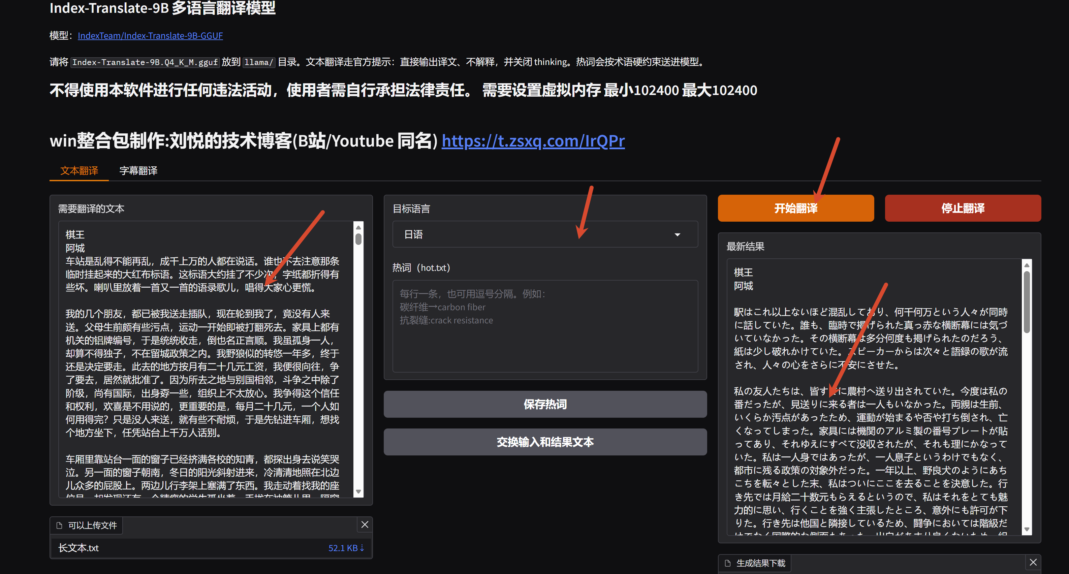Viewport: 1069px width, 574px height.
Task: Click the Index-Translate-9B.Q4_K_M.gguf code text
Action: click(x=145, y=62)
